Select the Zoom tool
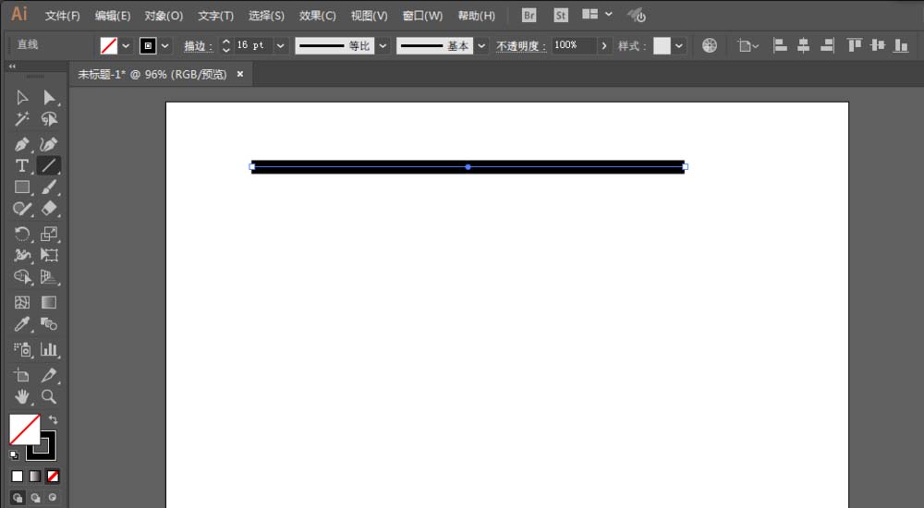Image resolution: width=924 pixels, height=508 pixels. [x=49, y=396]
